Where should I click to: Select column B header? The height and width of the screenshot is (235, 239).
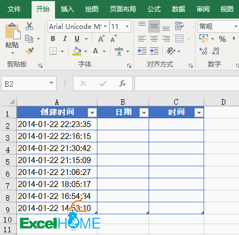coord(123,102)
